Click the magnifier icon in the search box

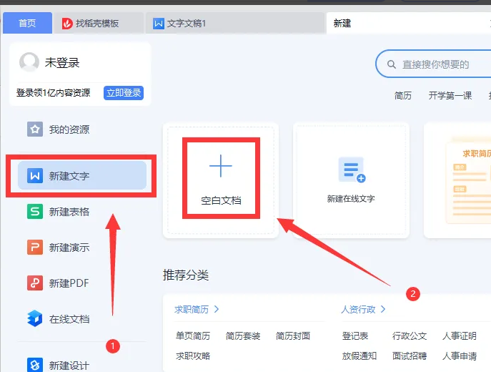[x=392, y=64]
